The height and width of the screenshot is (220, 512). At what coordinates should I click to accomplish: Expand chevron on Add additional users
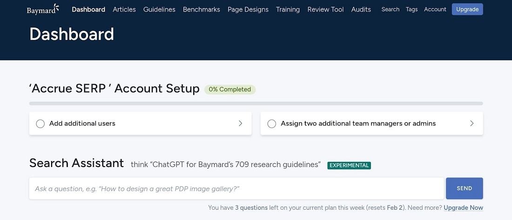click(240, 124)
